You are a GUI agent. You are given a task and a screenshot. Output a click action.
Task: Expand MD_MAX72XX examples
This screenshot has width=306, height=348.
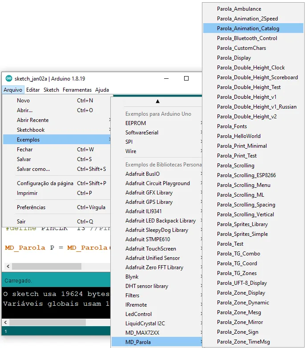coord(157,333)
